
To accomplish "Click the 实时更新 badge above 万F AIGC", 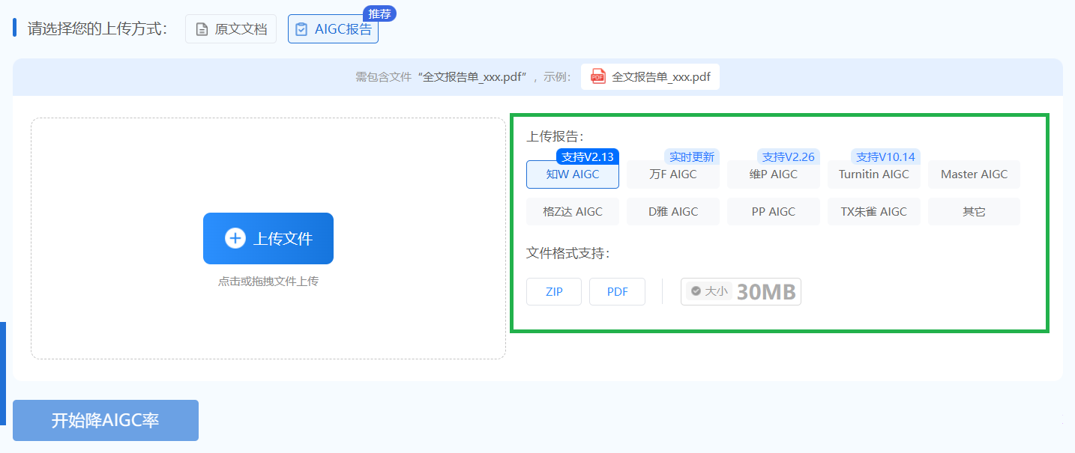I will (x=691, y=156).
